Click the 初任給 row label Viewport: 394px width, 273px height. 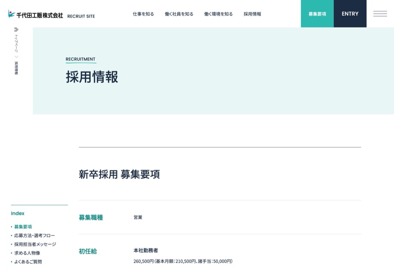pos(88,251)
